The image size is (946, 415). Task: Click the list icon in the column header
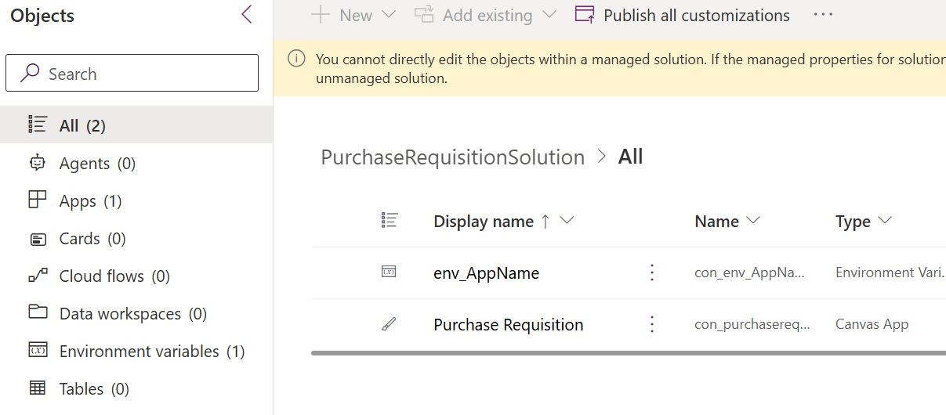(x=390, y=221)
